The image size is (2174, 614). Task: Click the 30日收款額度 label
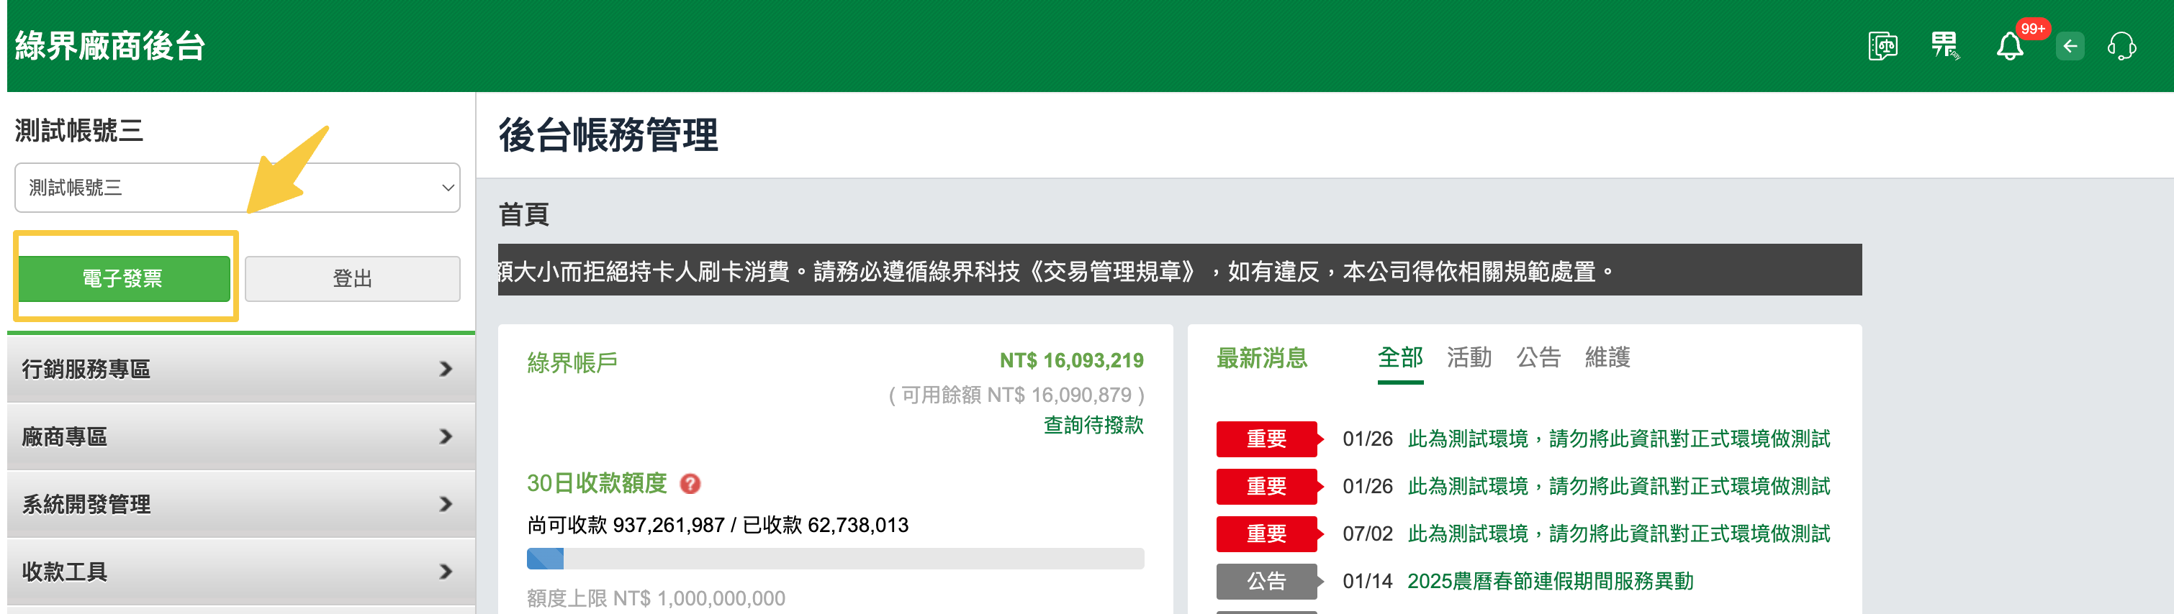pyautogui.click(x=597, y=483)
